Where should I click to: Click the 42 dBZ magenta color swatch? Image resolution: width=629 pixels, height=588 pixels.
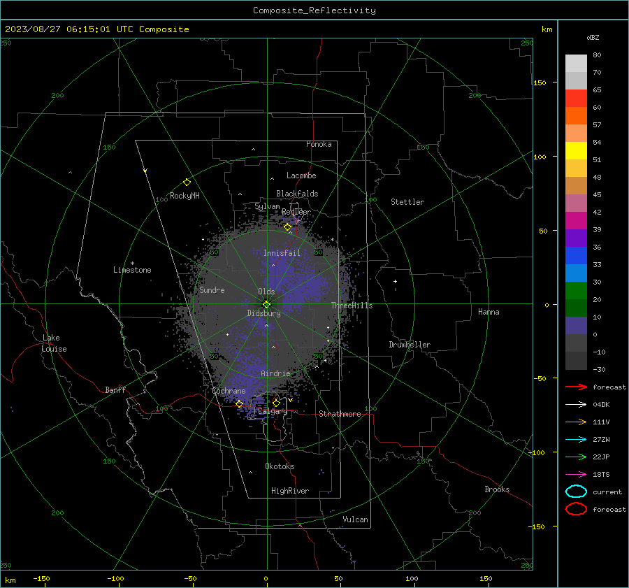[x=576, y=220]
